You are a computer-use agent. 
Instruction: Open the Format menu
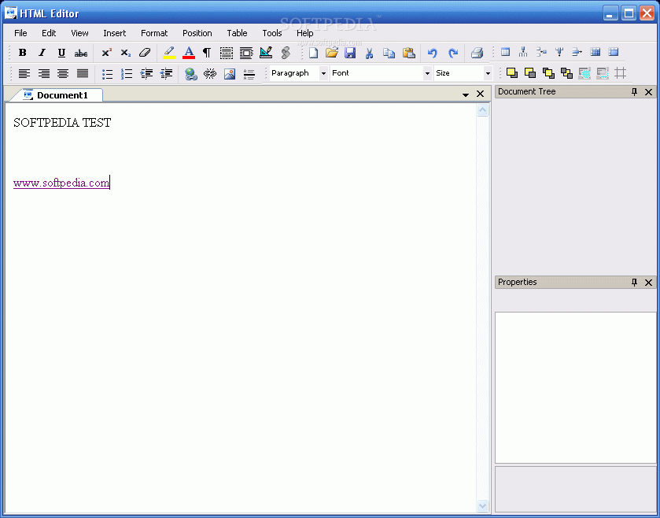154,33
